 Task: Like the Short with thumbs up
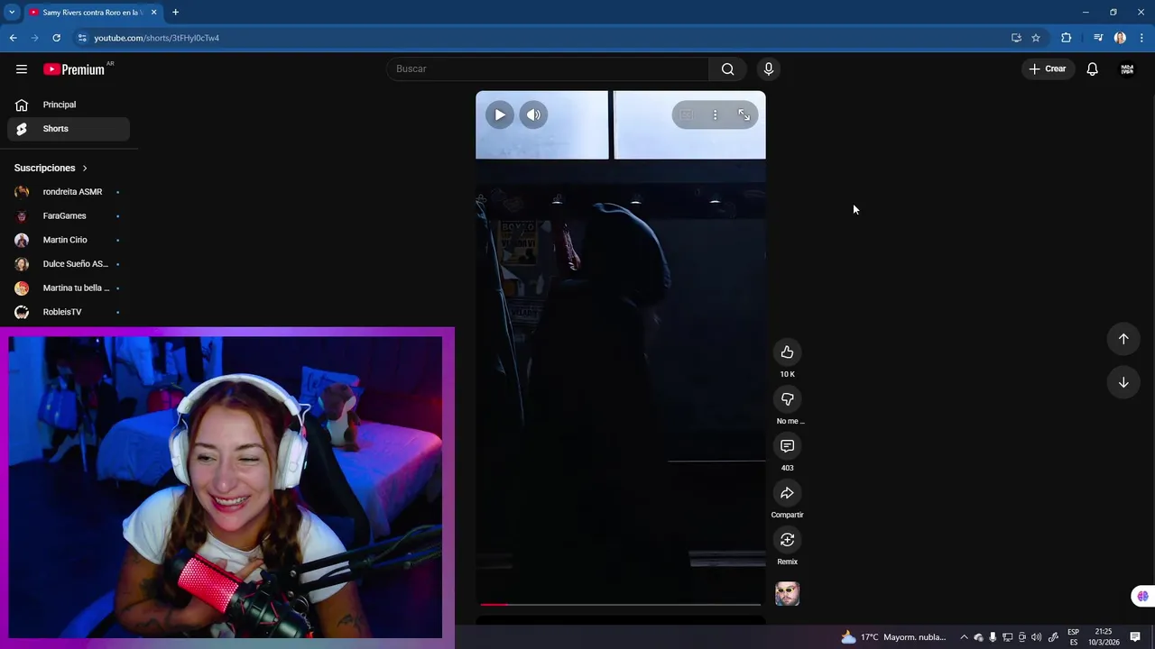click(788, 352)
